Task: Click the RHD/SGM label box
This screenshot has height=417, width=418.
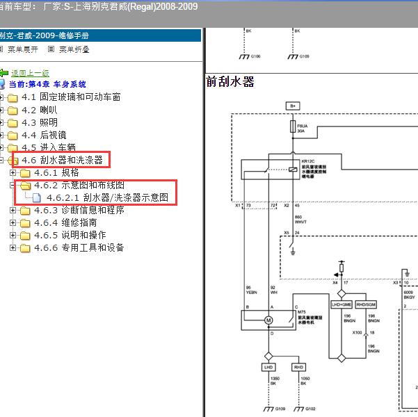Action: click(366, 304)
